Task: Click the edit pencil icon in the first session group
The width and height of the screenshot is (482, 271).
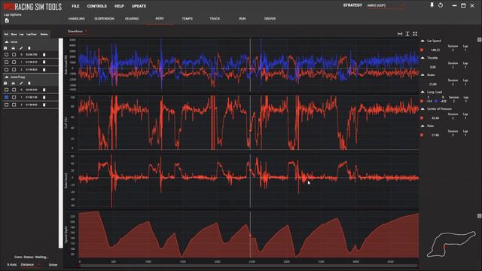Action: coord(21,48)
